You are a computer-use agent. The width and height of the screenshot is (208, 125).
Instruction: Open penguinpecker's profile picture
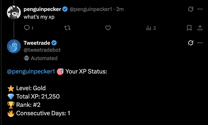(x=14, y=12)
